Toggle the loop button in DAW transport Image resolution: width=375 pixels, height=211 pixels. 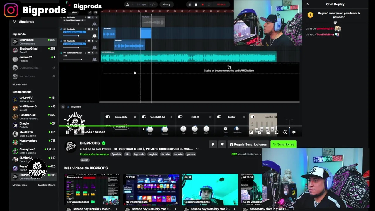[209, 4]
